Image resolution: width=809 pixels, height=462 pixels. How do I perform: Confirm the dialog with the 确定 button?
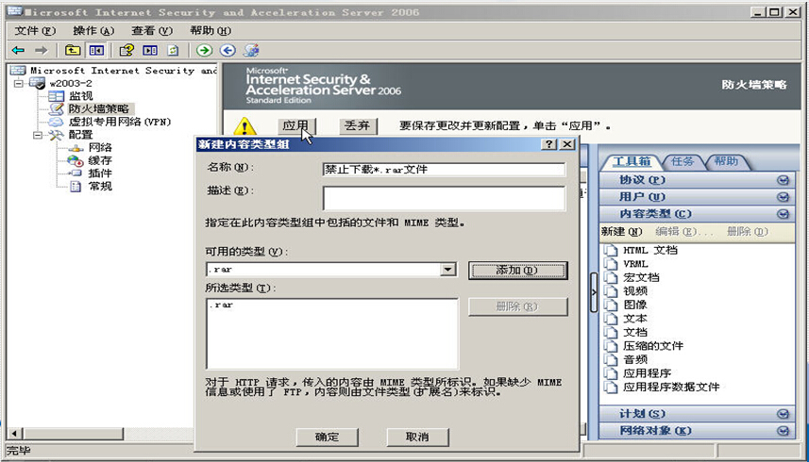pyautogui.click(x=327, y=437)
